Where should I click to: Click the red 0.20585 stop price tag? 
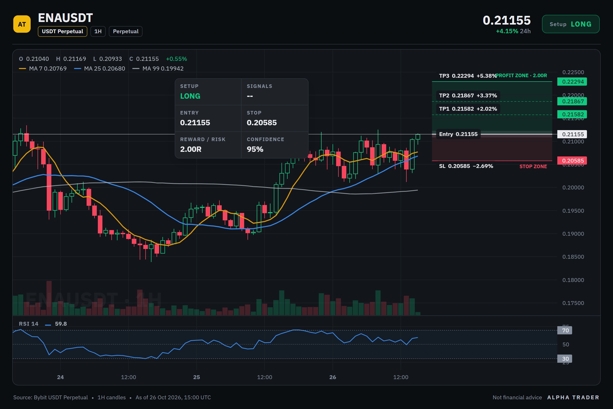(x=572, y=161)
